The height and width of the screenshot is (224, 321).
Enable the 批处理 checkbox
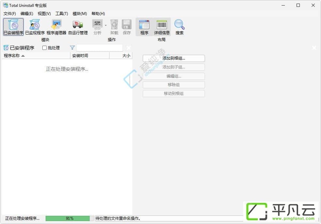pos(44,48)
